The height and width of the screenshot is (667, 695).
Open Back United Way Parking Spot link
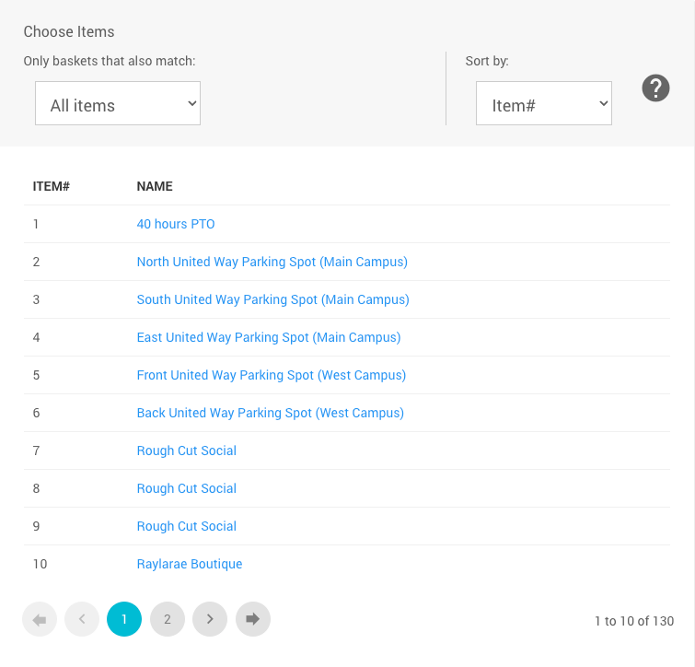(x=270, y=413)
